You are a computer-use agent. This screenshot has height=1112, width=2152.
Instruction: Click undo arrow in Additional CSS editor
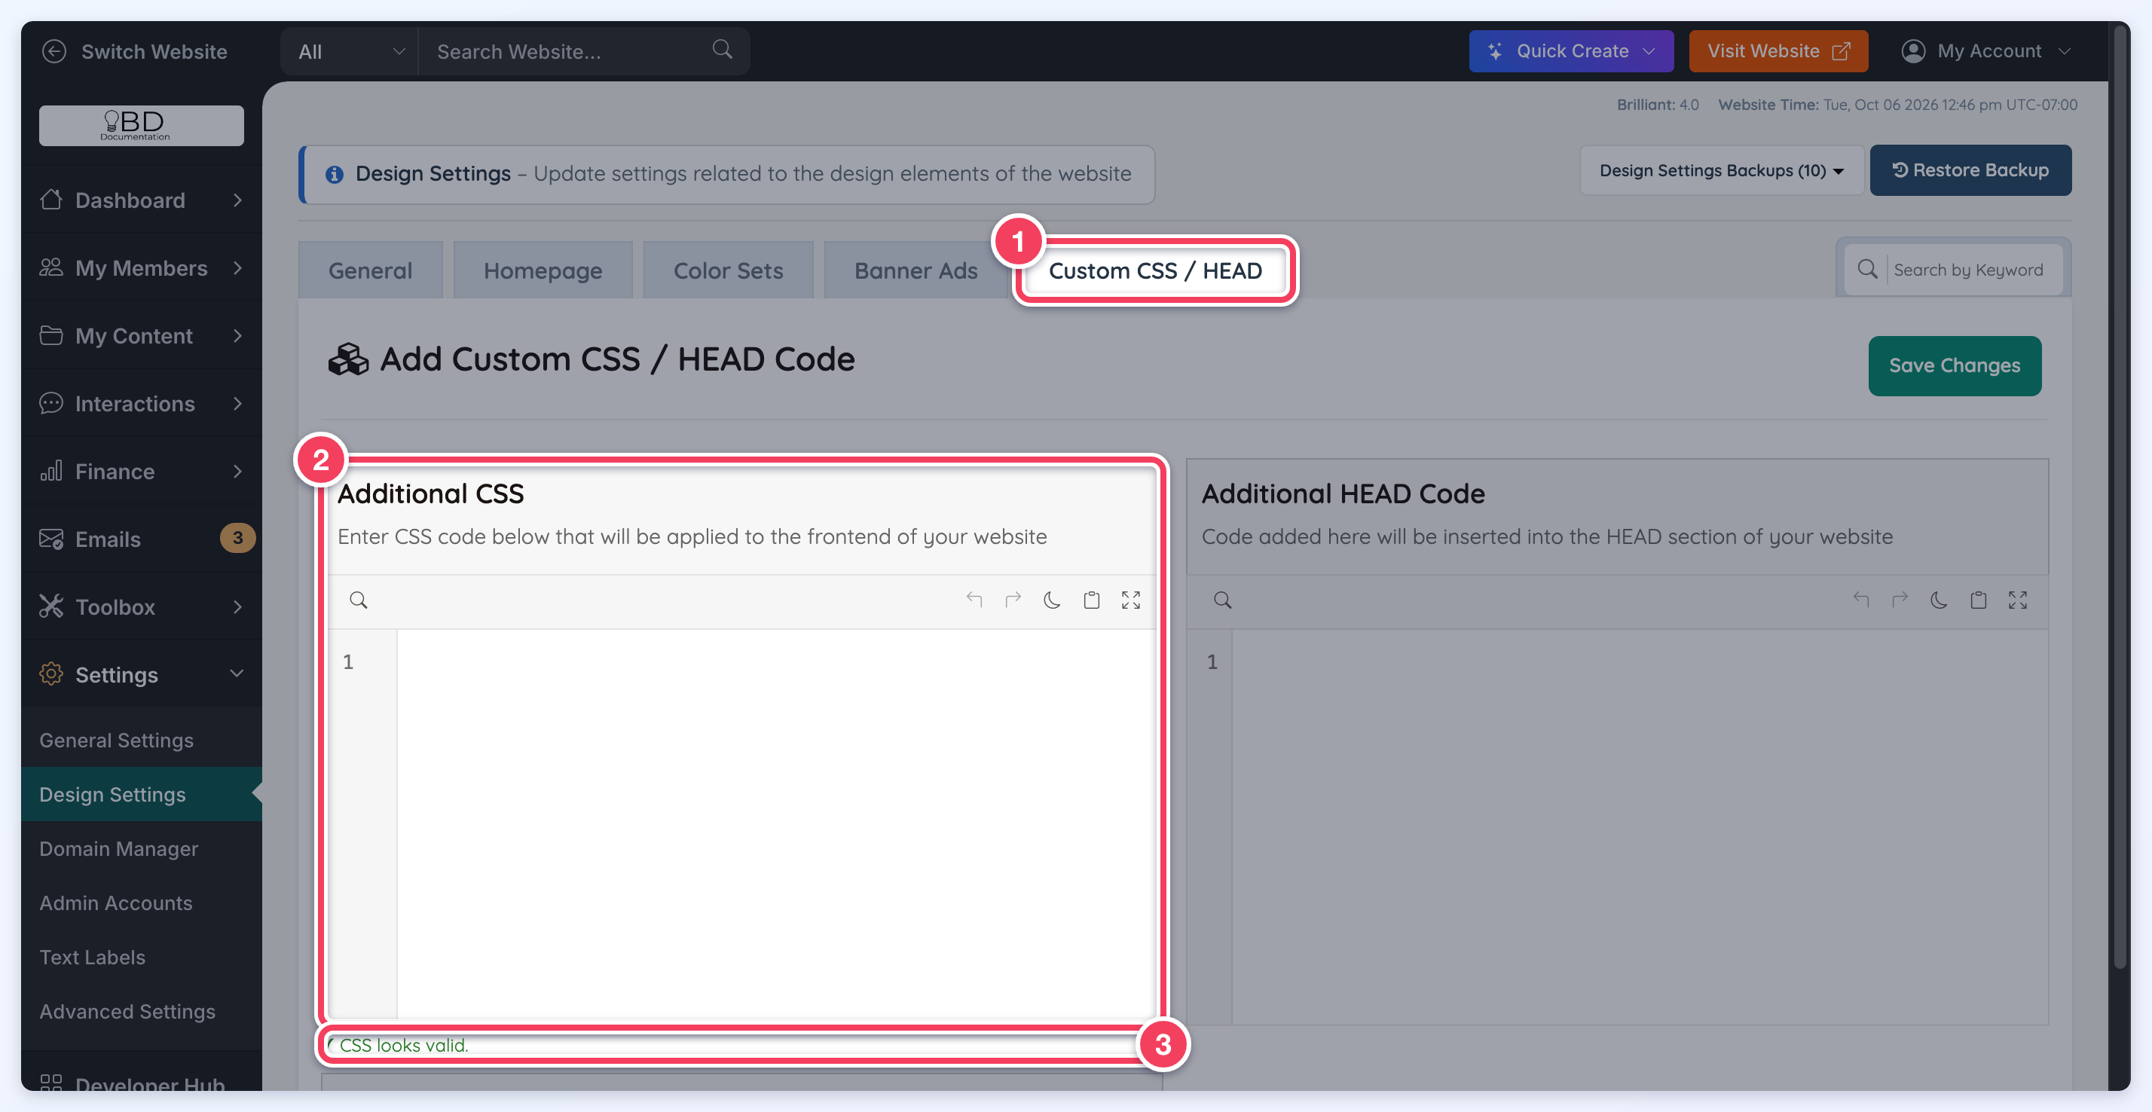[x=974, y=599]
